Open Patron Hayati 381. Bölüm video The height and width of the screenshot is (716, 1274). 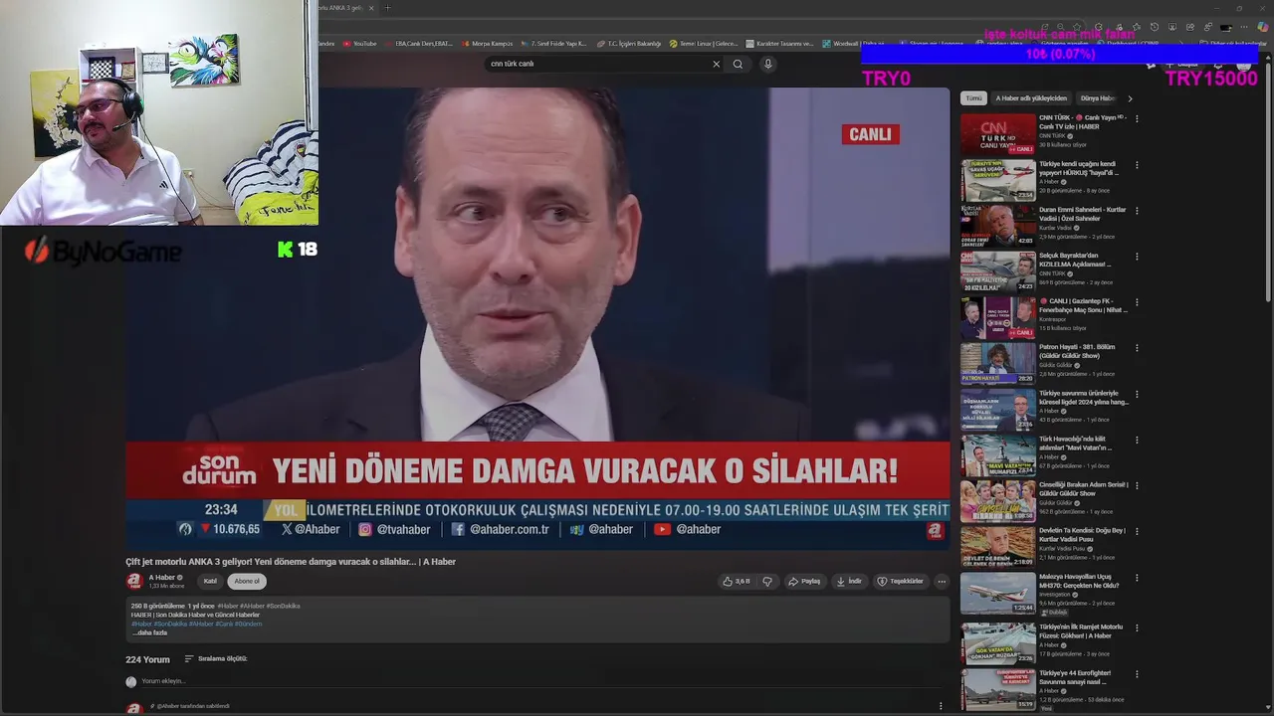coord(1077,351)
